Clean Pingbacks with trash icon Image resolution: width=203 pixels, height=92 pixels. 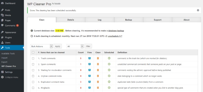click(x=98, y=88)
